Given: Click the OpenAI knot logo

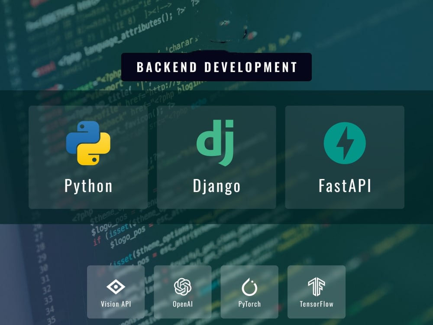Looking at the screenshot, I should pyautogui.click(x=183, y=286).
